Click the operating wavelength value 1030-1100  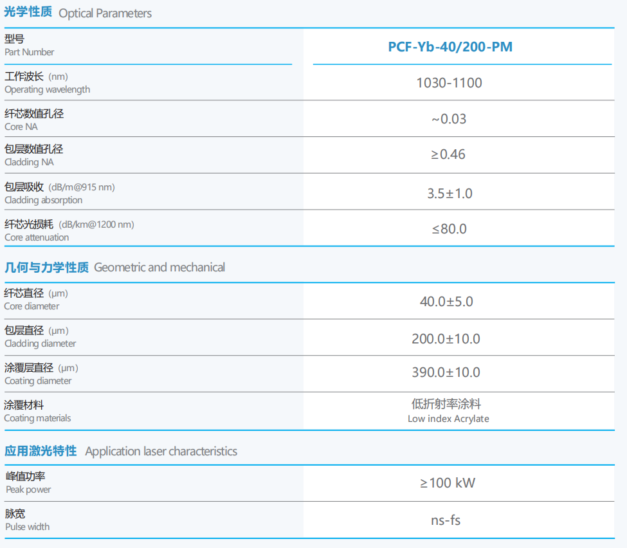click(449, 83)
